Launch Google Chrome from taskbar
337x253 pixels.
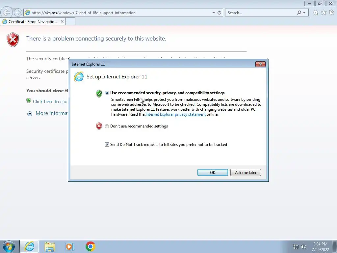pyautogui.click(x=90, y=246)
